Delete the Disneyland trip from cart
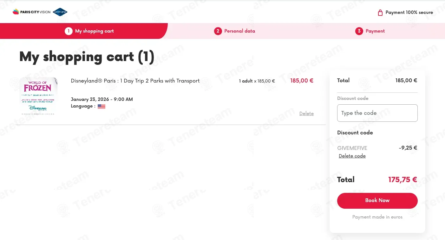This screenshot has height=240, width=445. (306, 114)
